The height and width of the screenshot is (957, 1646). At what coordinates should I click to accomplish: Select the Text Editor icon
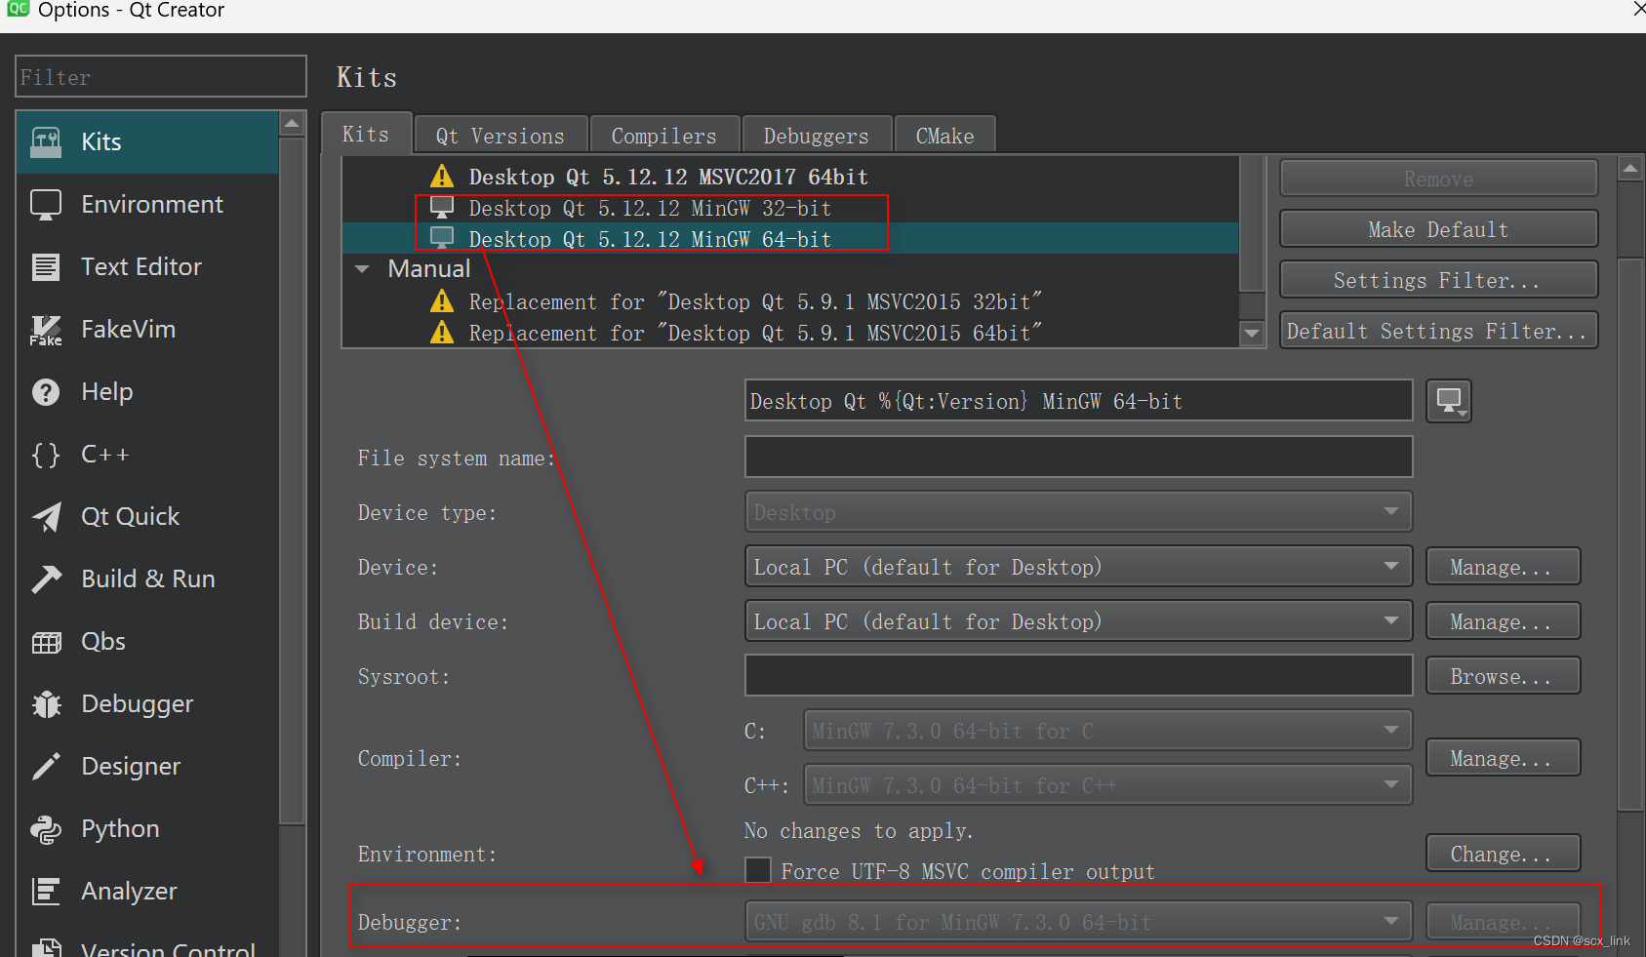(46, 267)
